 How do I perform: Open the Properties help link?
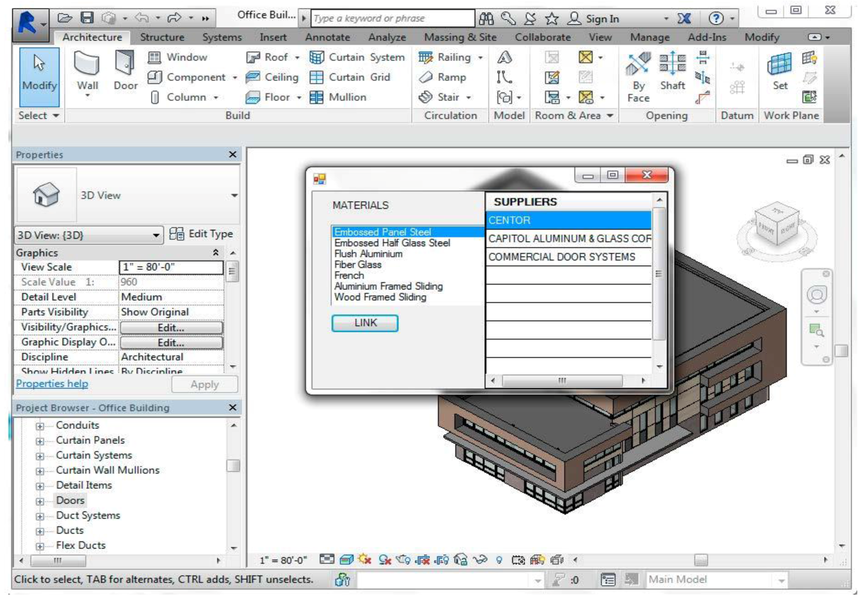[x=52, y=384]
